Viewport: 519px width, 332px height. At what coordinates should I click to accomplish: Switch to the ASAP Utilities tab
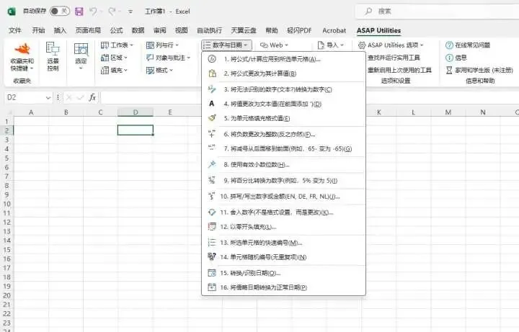pos(378,30)
